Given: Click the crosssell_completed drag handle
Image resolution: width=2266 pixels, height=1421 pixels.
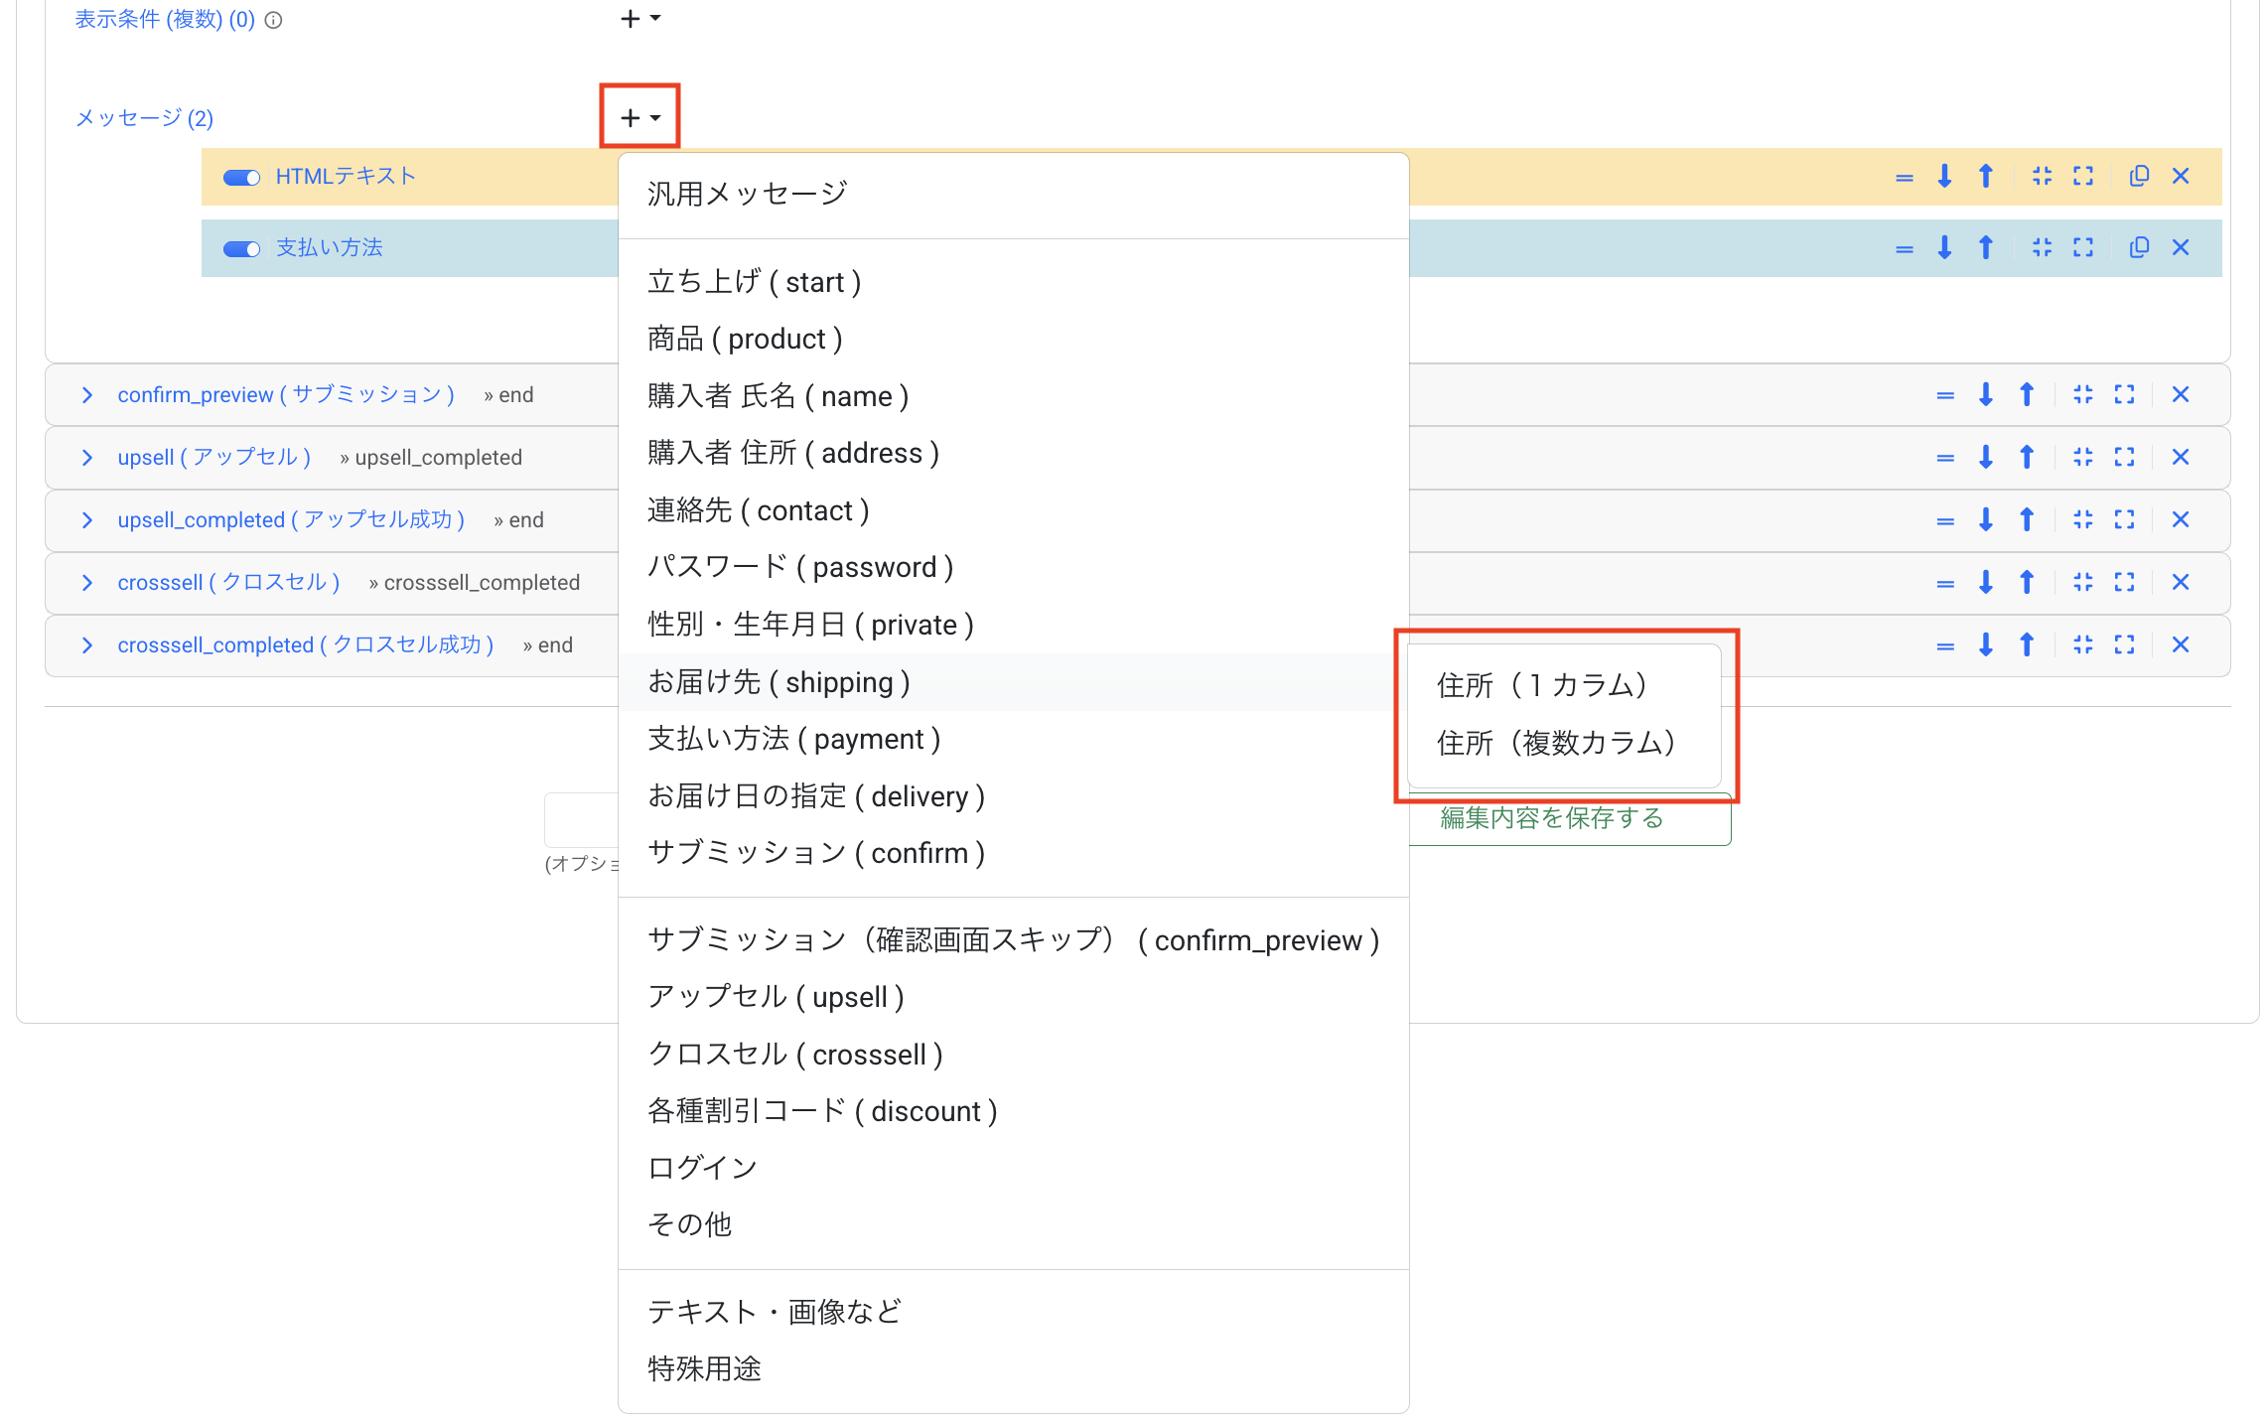Looking at the screenshot, I should (1944, 645).
